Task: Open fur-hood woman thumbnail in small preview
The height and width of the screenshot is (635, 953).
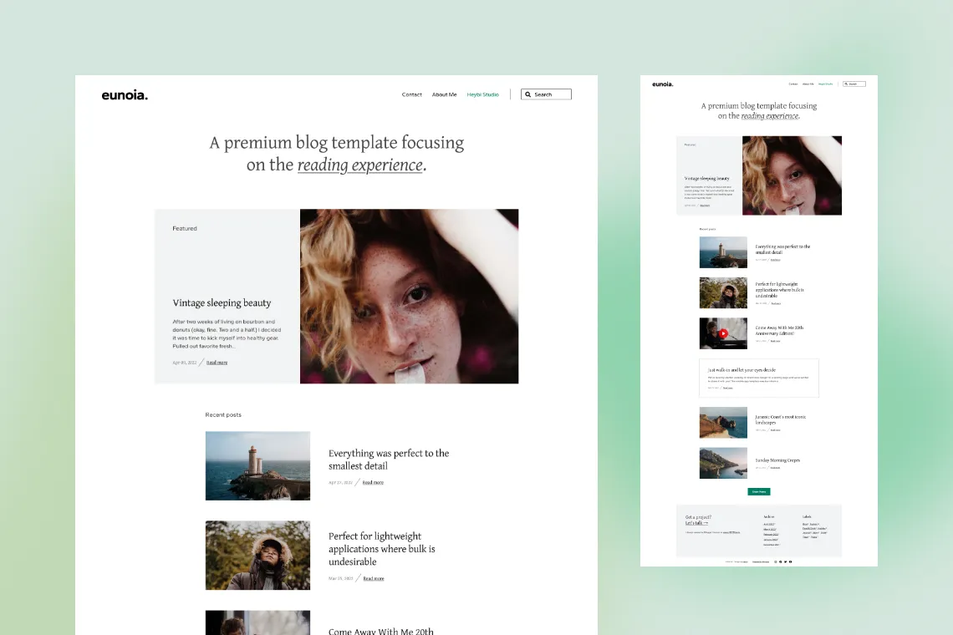Action: 723,293
